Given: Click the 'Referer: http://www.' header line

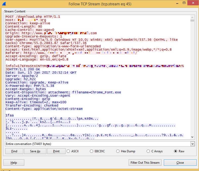Looking at the screenshot, I should 71,53.
